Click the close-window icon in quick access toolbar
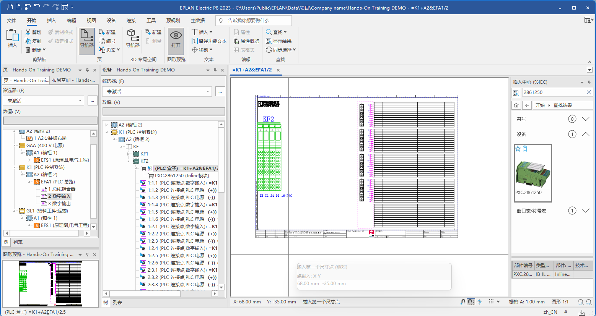596x316 pixels. (65, 7)
